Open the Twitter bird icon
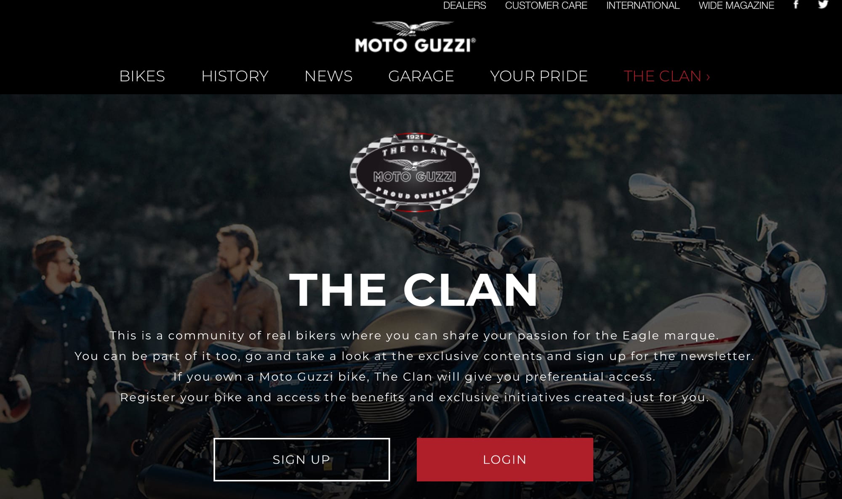 point(823,5)
